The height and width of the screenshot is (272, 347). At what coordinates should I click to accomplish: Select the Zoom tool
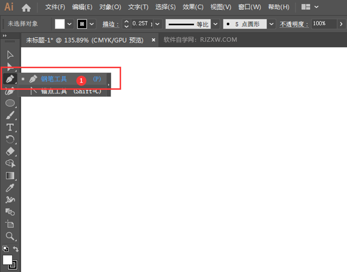10,236
